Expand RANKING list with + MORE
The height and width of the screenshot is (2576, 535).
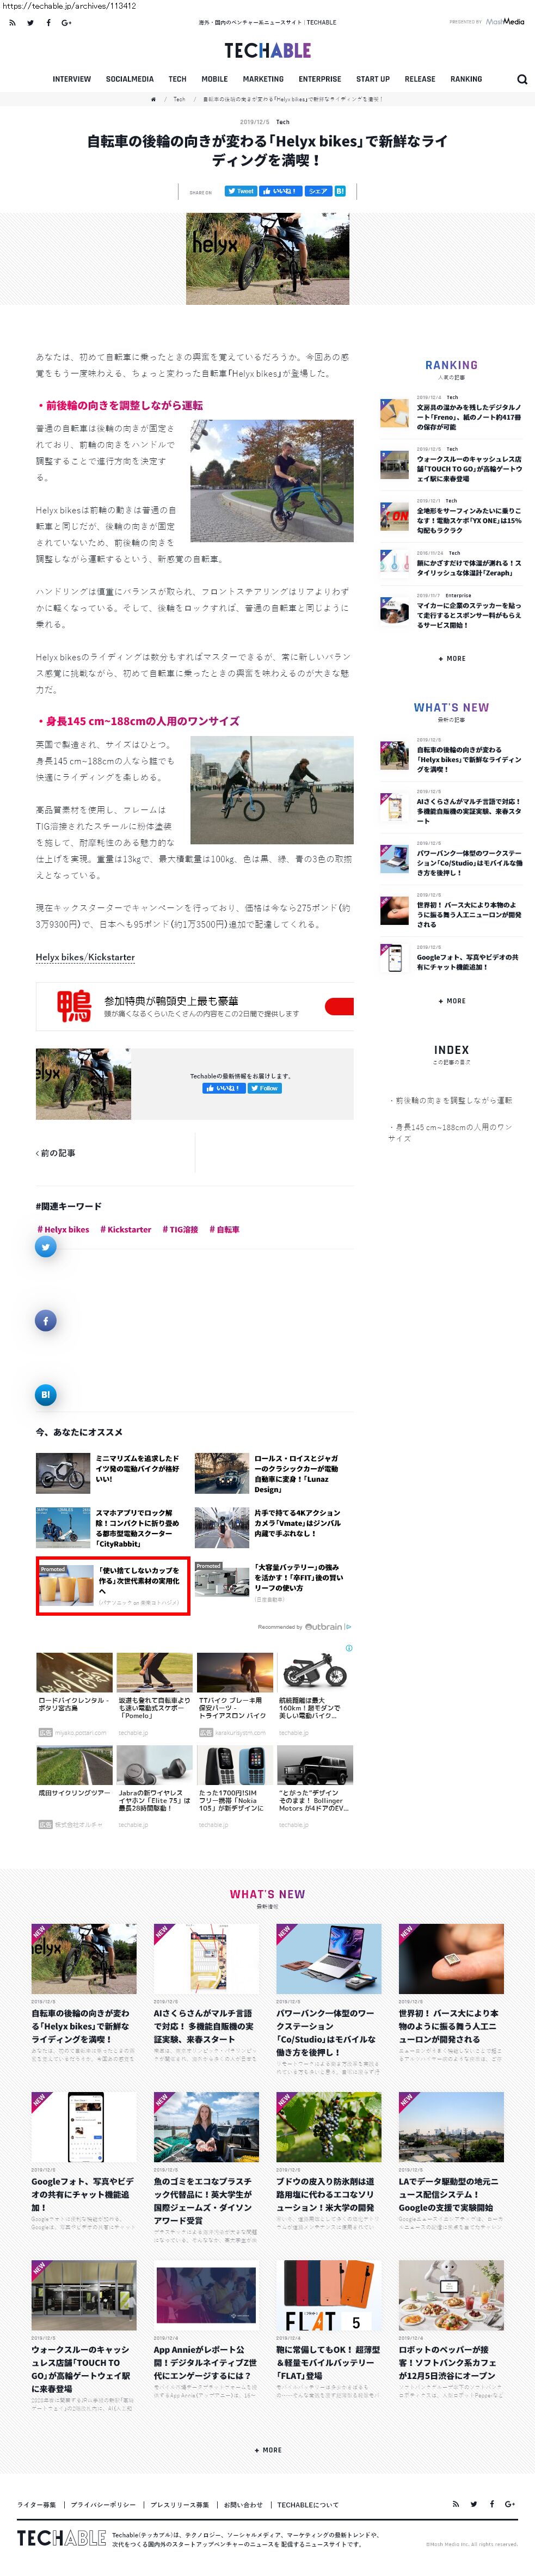[451, 658]
